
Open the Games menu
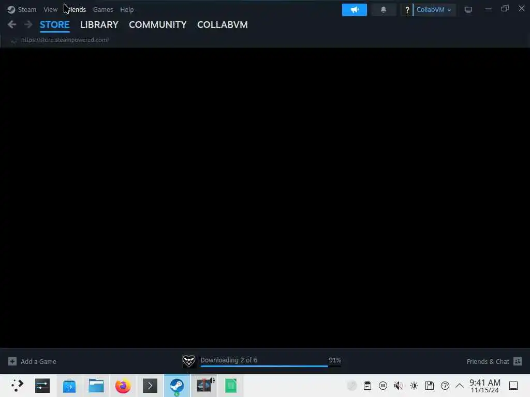coord(103,9)
